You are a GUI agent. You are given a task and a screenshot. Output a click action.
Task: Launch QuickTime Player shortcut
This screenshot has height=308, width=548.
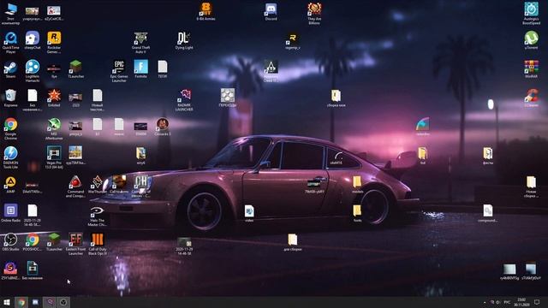[10, 42]
